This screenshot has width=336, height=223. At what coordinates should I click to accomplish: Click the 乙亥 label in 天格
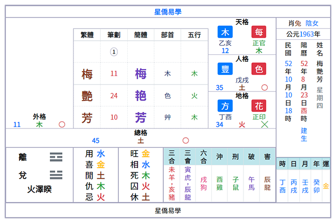(x=225, y=43)
